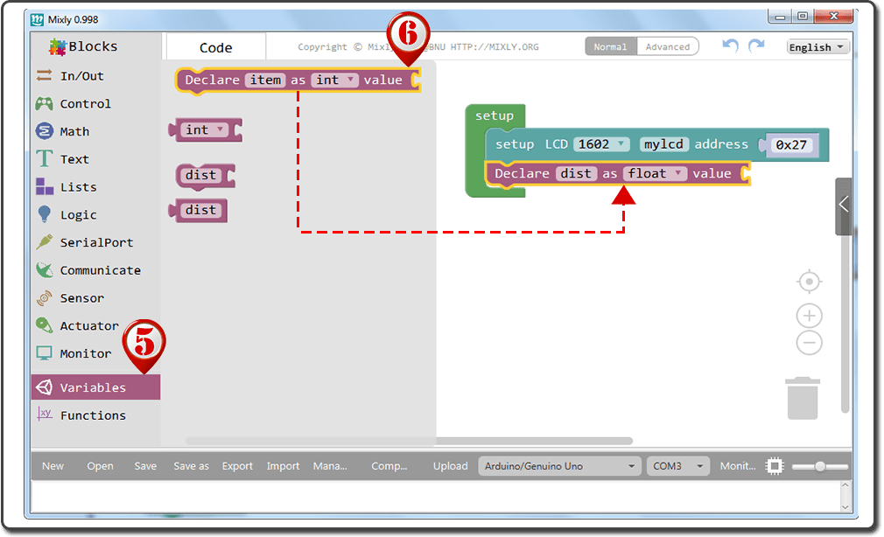Viewport: 884px width, 537px height.
Task: Open the int type dropdown on the Declare block
Action: tap(333, 80)
